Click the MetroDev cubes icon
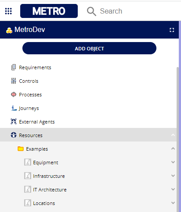 (x=9, y=30)
